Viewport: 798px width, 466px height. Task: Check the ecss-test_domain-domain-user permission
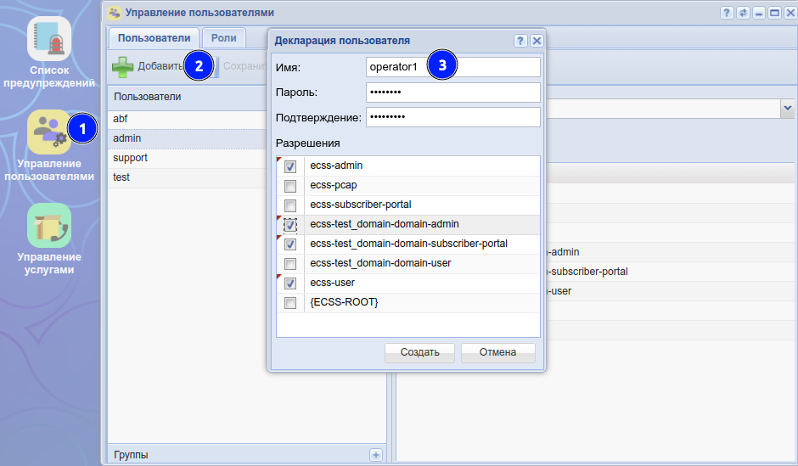point(290,263)
